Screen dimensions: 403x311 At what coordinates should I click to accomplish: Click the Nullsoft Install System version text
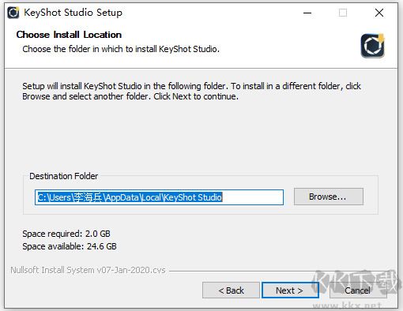[x=88, y=270]
